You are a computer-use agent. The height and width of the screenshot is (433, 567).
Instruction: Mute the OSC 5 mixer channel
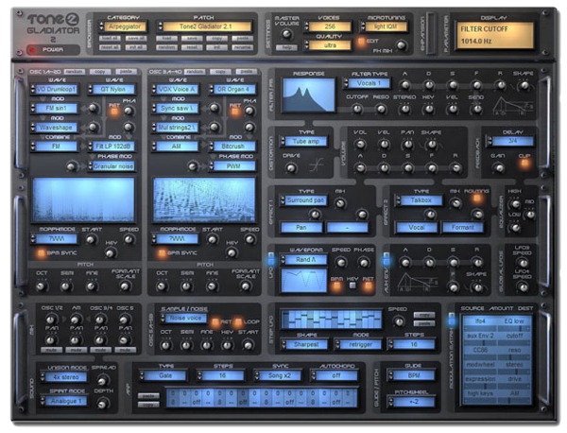pos(125,350)
